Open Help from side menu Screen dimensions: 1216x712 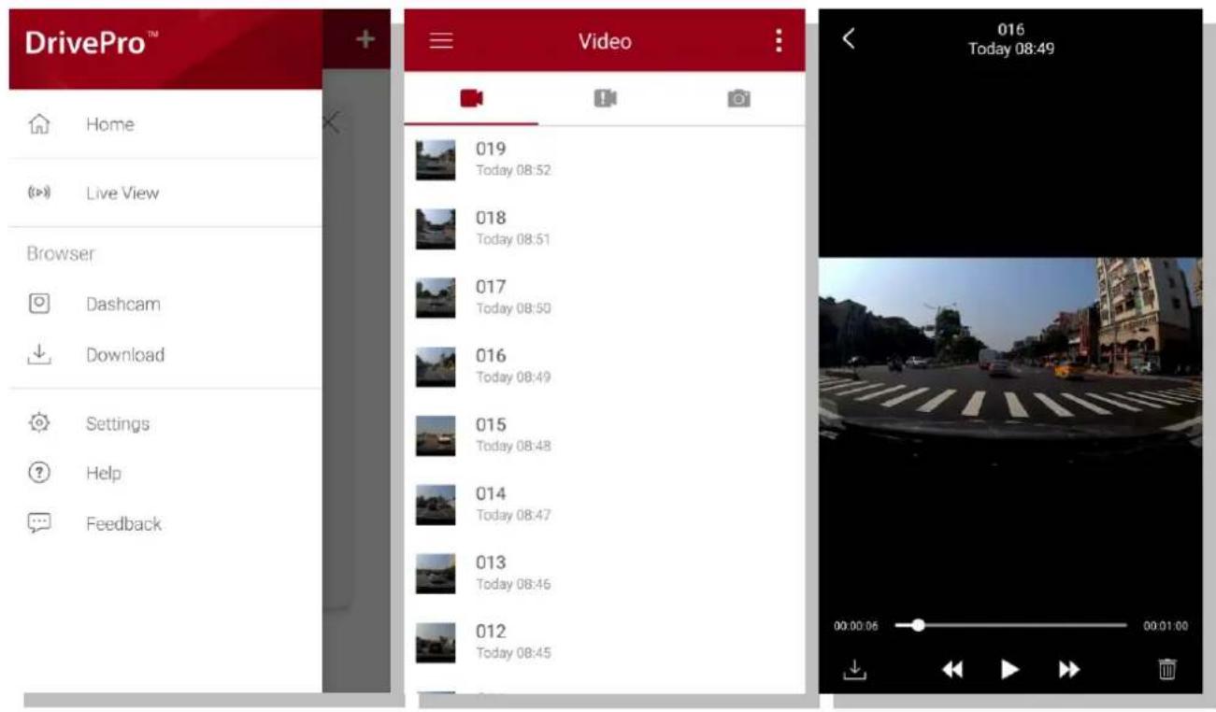165,474
